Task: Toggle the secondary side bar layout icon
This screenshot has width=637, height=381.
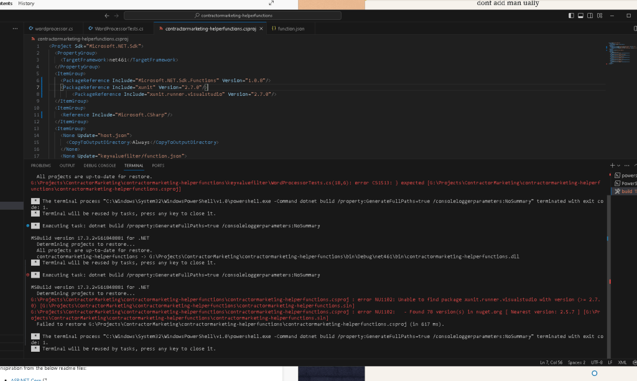Action: tap(590, 16)
